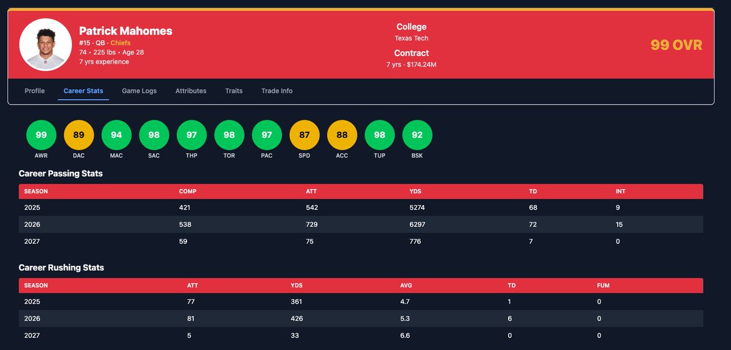The image size is (731, 350).
Task: Click the Chiefs team link
Action: click(x=121, y=43)
